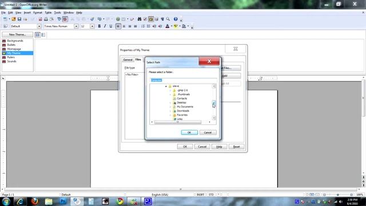
Task: Click Cancel in Properties of My Theme dialog
Action: pos(202,146)
